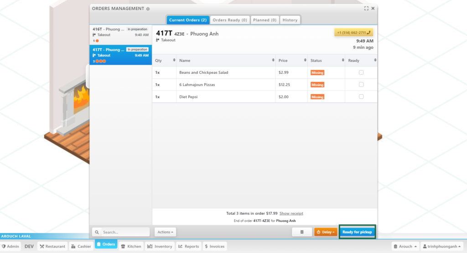Go to Invoices in bottom bar
467x253 pixels.
pos(214,246)
